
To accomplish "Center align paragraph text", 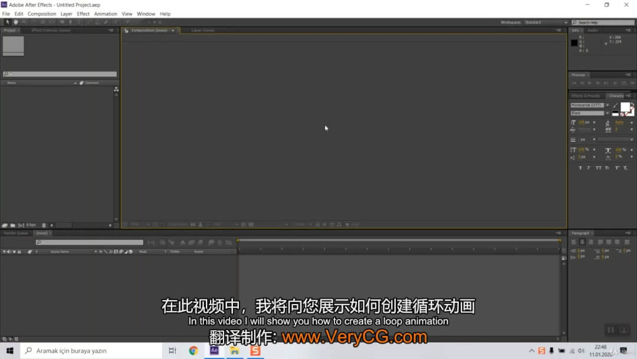I will 582,242.
